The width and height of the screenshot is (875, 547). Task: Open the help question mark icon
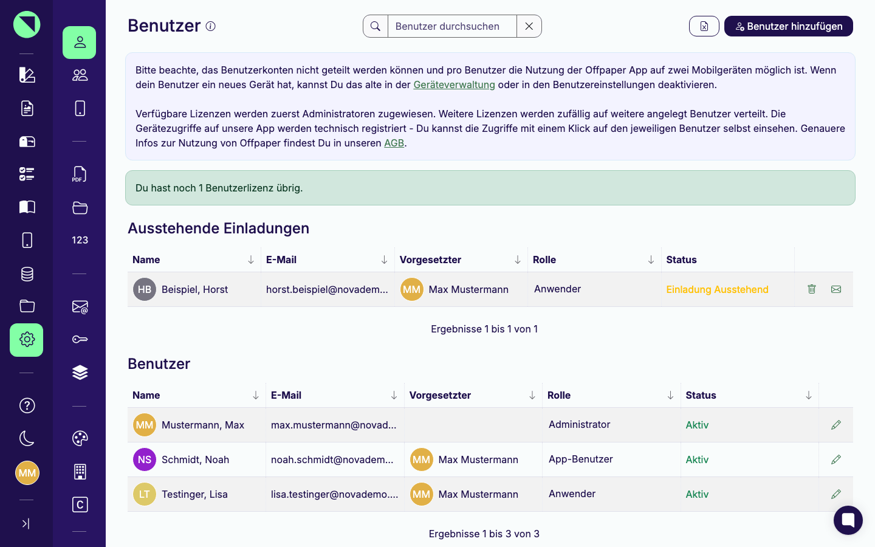(x=27, y=405)
